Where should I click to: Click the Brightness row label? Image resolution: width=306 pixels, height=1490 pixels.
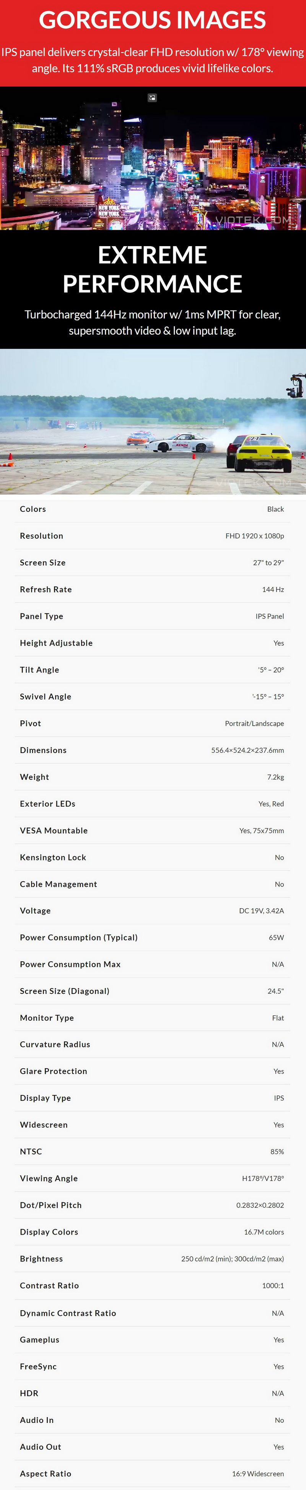click(x=41, y=1259)
